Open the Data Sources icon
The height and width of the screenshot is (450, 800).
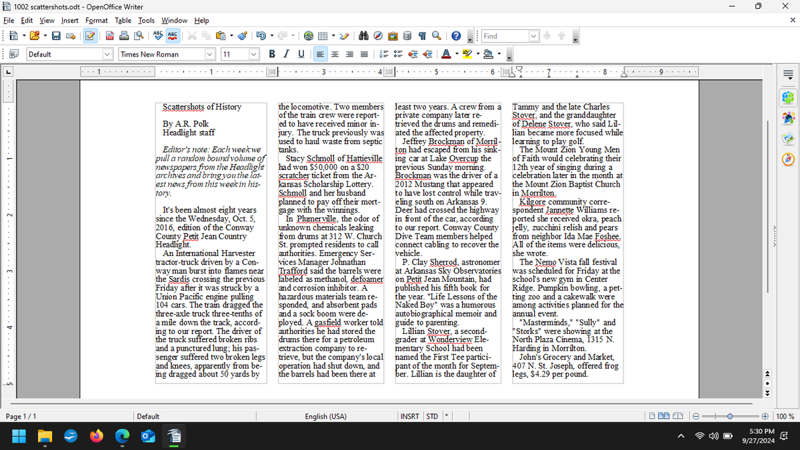[x=407, y=37]
